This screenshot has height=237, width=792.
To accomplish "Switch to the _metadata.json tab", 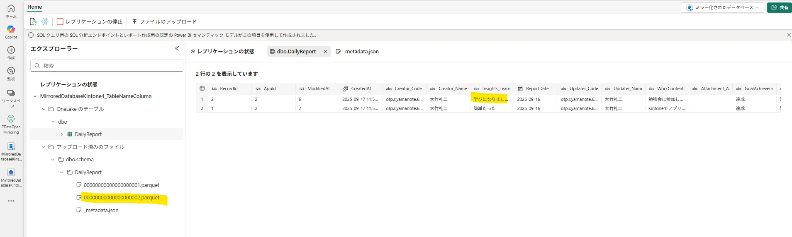I will point(357,52).
